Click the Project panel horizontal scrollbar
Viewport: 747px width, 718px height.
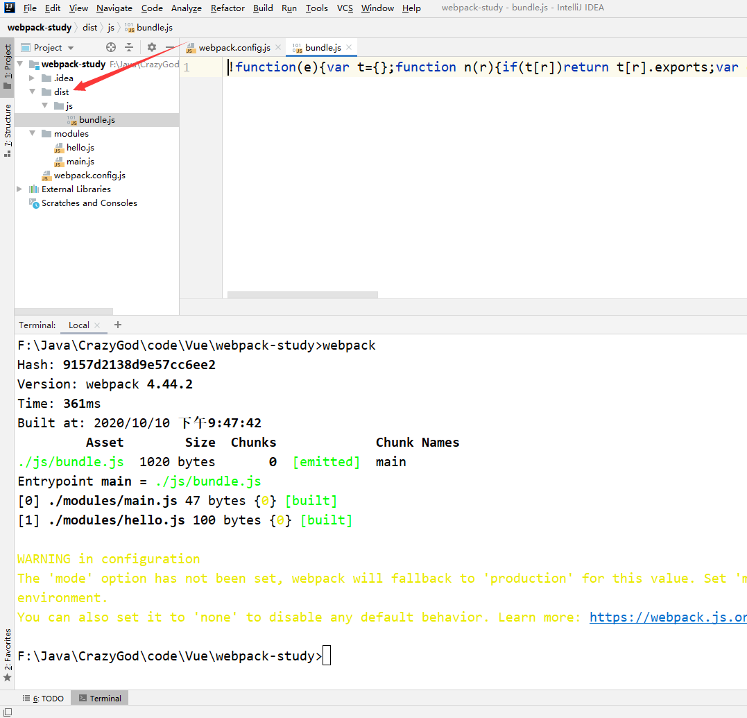click(x=64, y=311)
